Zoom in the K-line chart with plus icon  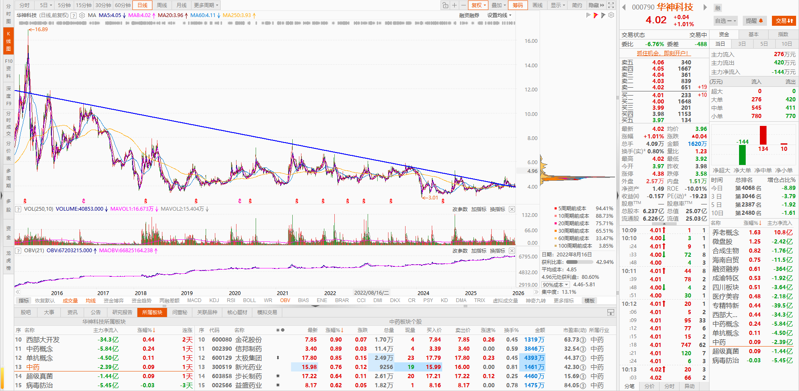tap(454, 5)
